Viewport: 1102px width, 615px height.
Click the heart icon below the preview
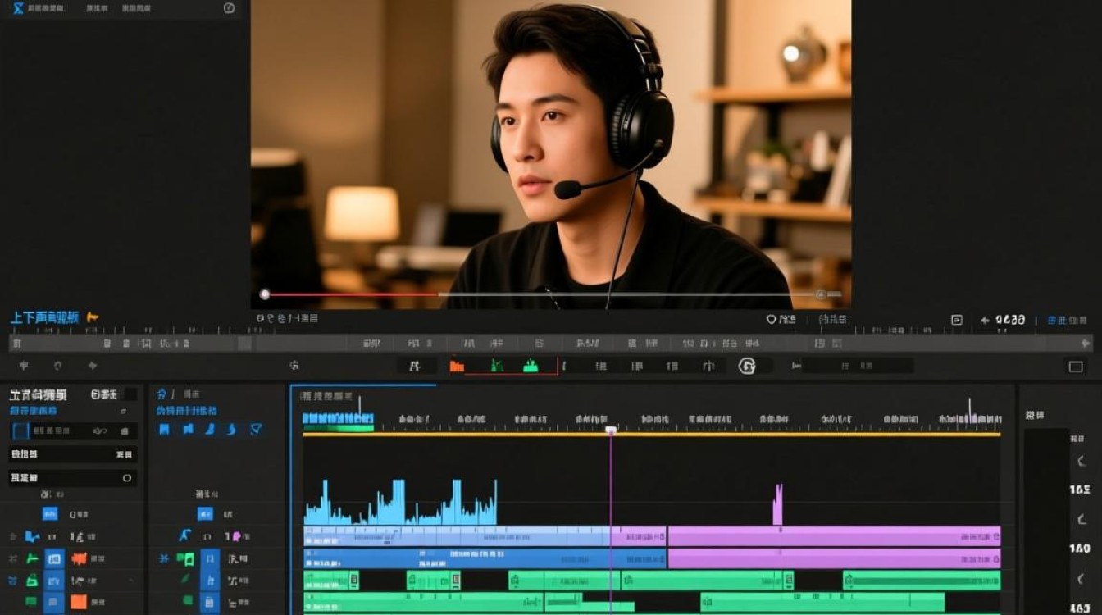click(771, 319)
